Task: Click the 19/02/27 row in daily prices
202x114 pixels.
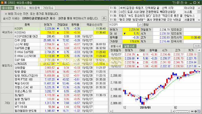Action: (153, 55)
